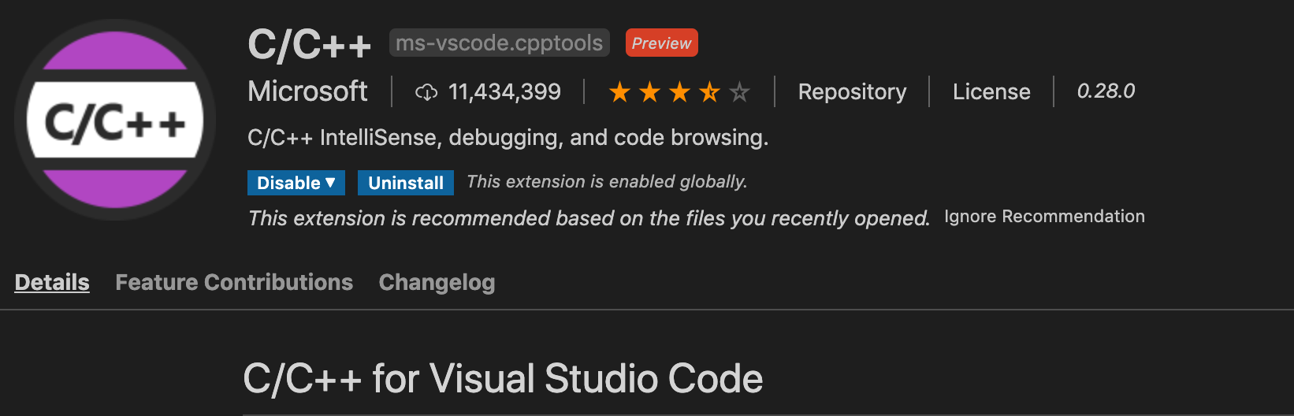Click the ms-vscode.cpptools identifier badge
The height and width of the screenshot is (416, 1294).
click(500, 43)
